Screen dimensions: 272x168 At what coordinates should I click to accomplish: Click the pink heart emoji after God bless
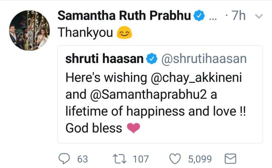(133, 128)
